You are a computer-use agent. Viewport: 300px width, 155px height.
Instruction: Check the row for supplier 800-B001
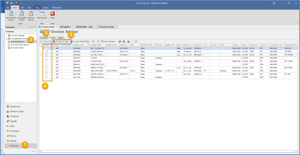click(x=46, y=48)
